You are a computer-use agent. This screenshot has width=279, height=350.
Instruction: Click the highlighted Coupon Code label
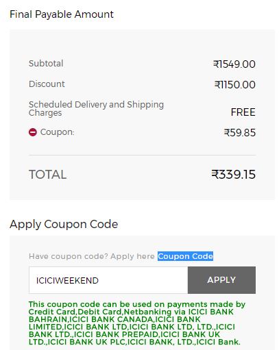185,256
